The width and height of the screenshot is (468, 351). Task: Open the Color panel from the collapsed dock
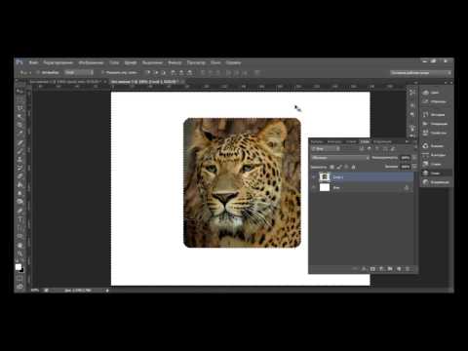(x=435, y=93)
